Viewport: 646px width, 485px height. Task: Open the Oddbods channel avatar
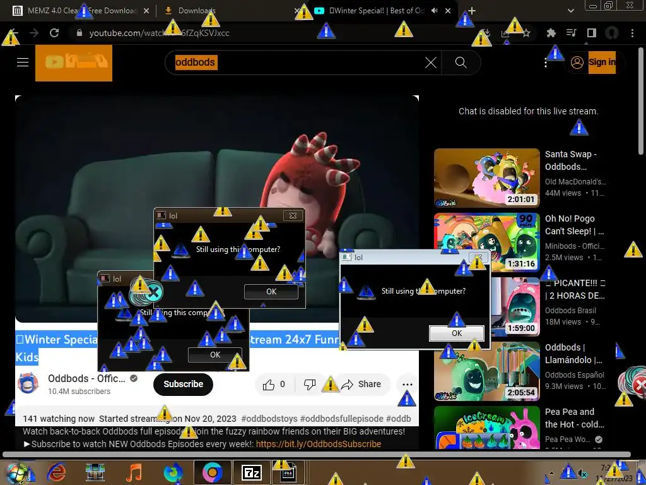(x=28, y=383)
